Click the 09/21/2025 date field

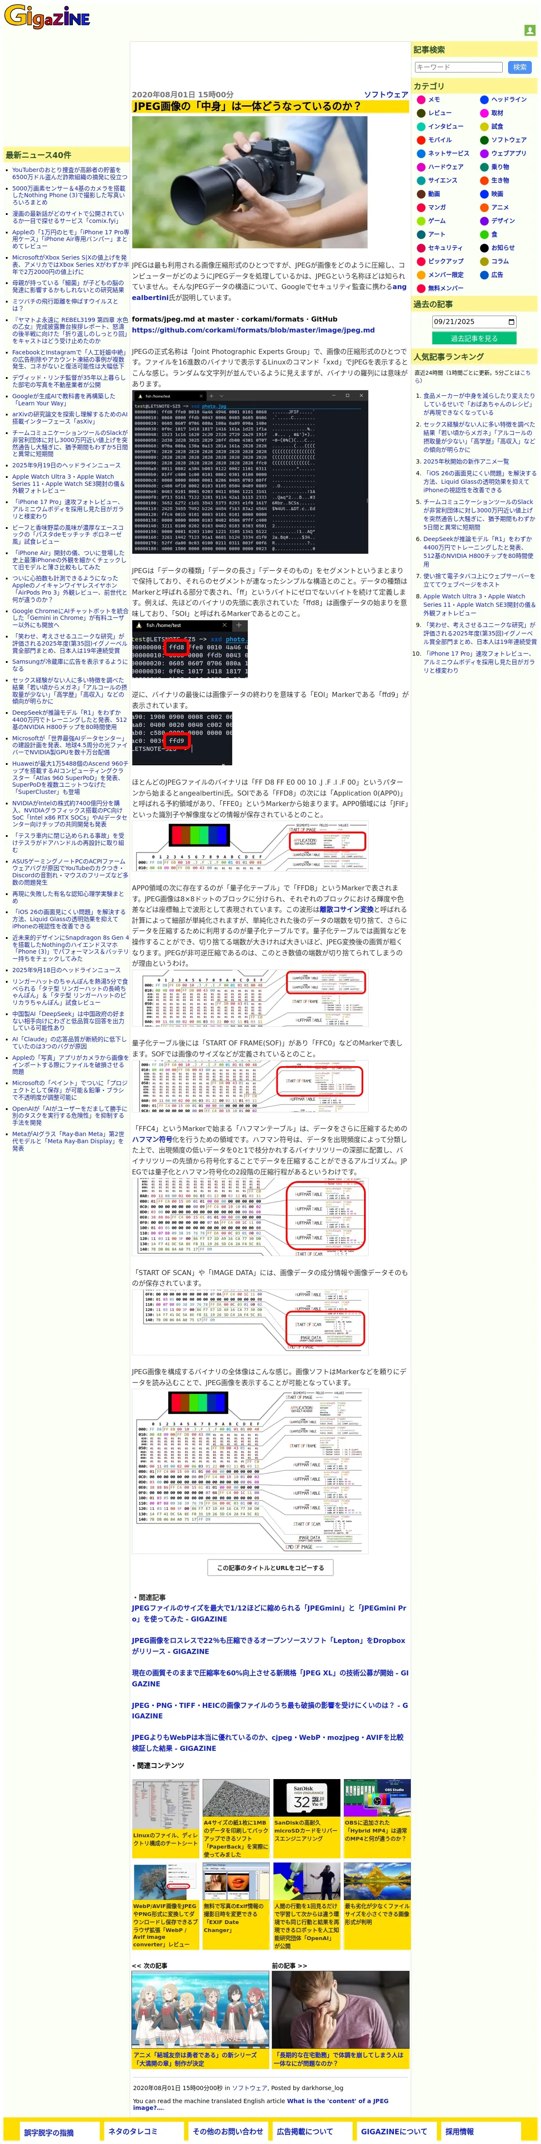(x=474, y=321)
